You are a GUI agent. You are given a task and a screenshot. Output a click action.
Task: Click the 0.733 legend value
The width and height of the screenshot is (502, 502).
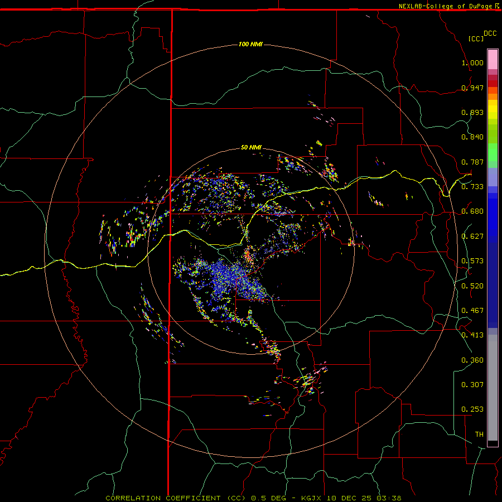click(x=472, y=187)
